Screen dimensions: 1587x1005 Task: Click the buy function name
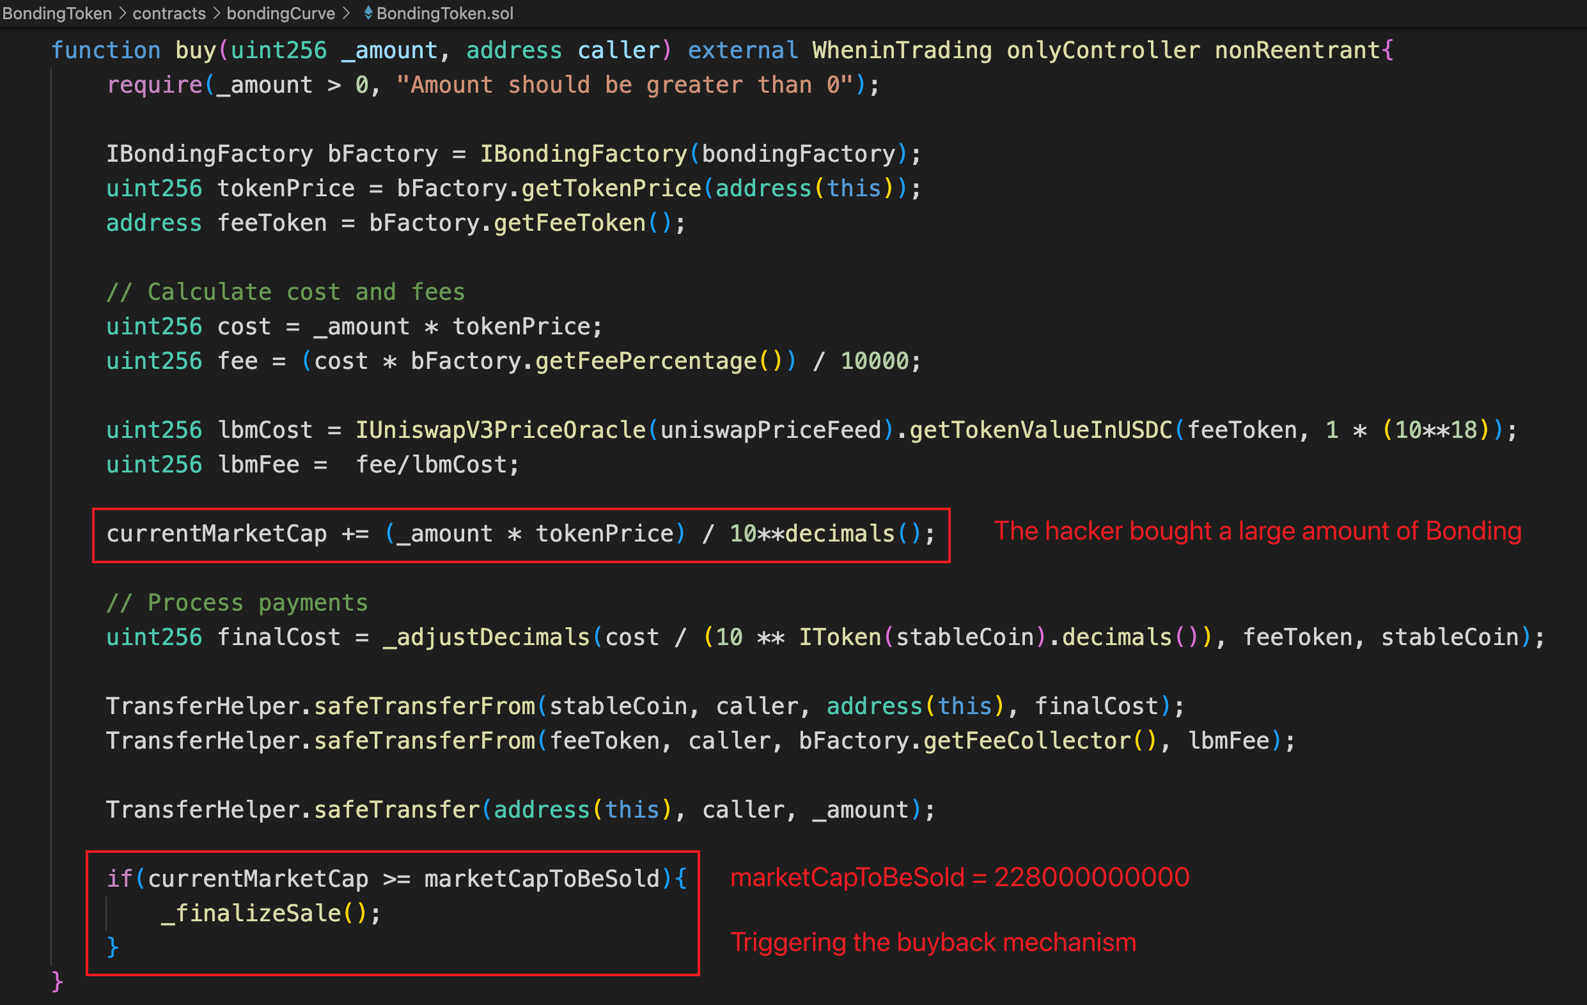(x=195, y=50)
